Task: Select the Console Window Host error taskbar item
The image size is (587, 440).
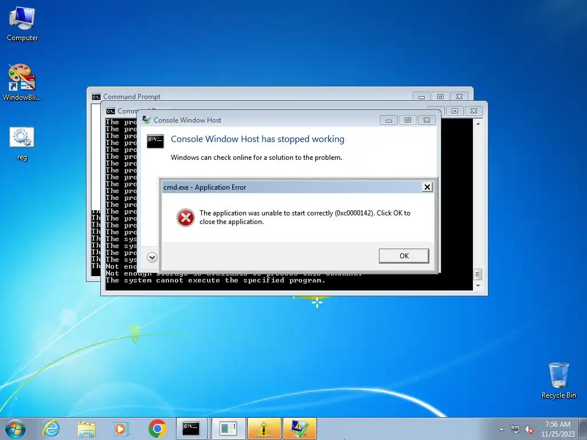Action: point(299,429)
